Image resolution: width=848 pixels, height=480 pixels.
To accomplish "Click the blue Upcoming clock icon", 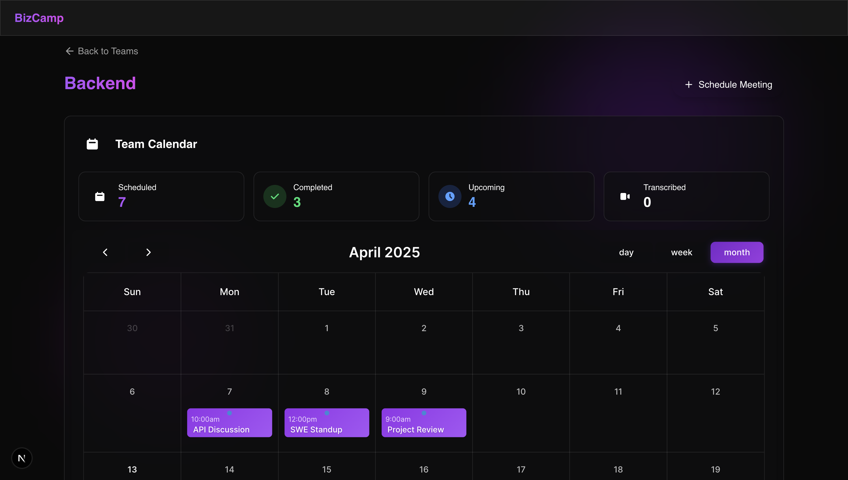I will point(450,196).
